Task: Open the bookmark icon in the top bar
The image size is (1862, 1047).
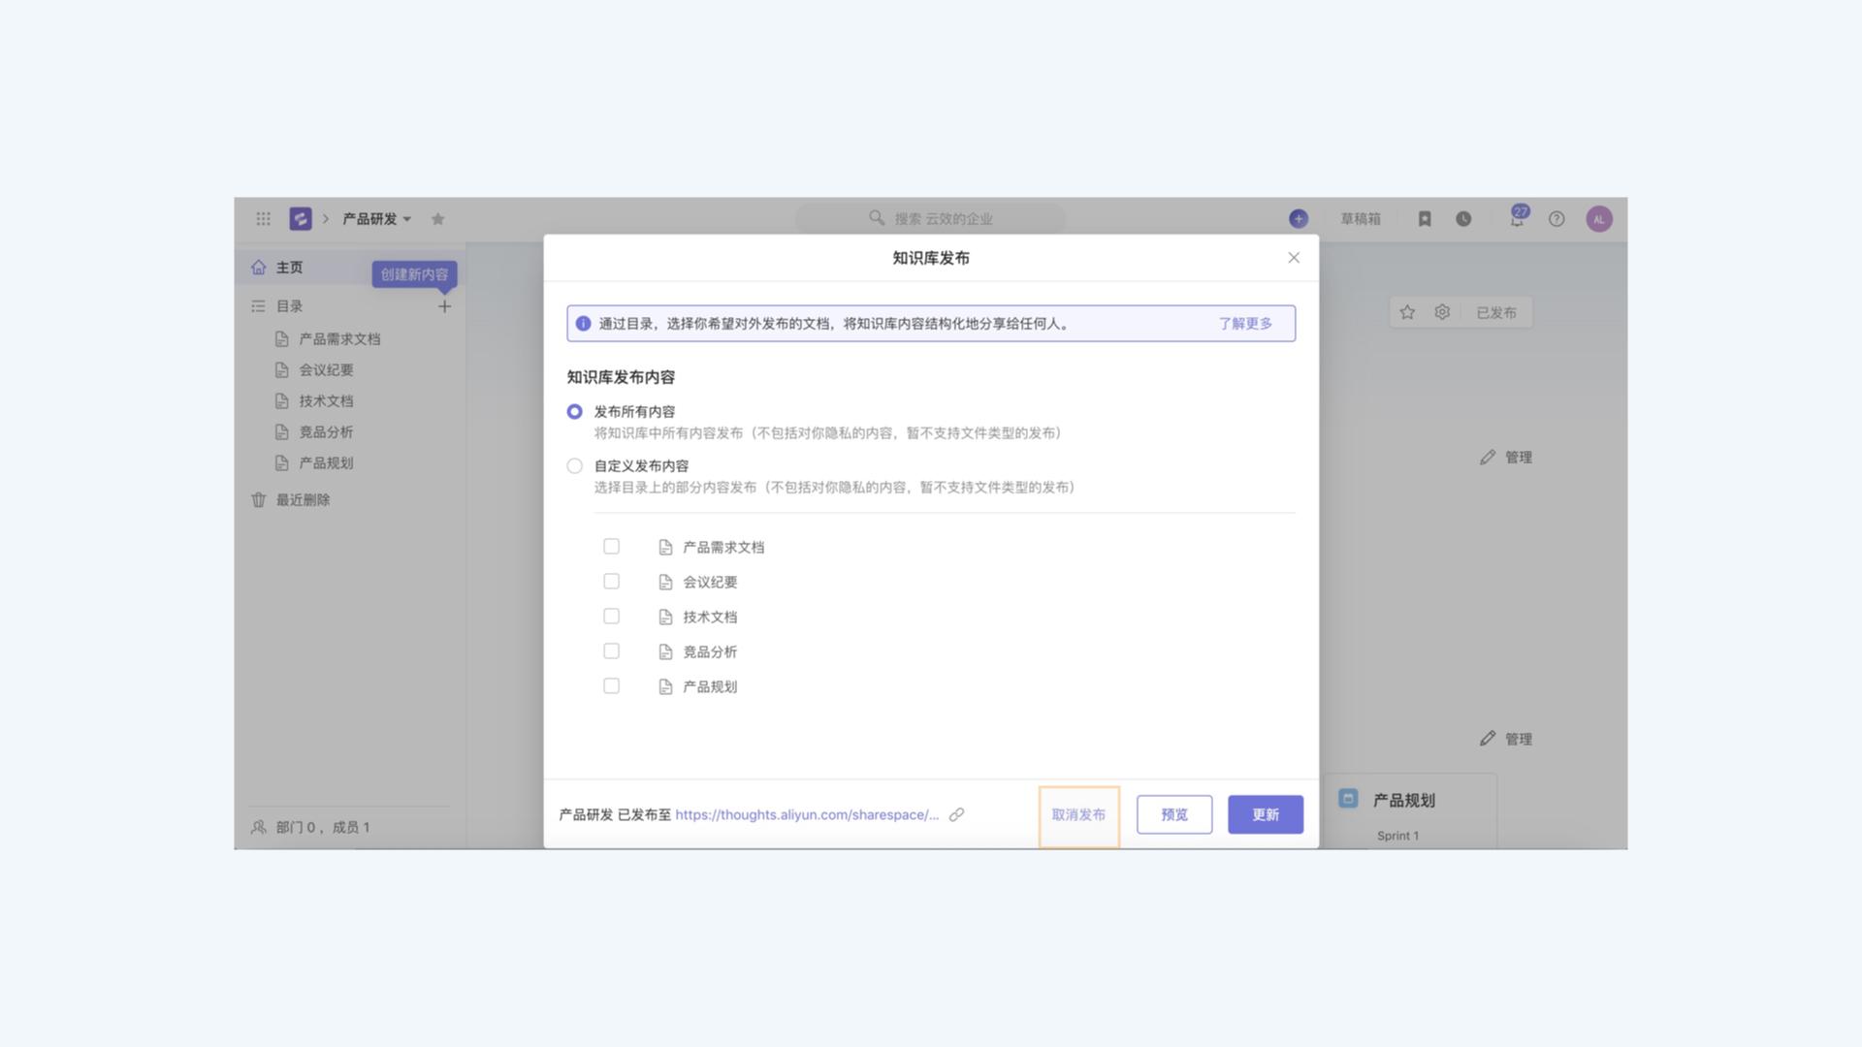Action: tap(1425, 219)
